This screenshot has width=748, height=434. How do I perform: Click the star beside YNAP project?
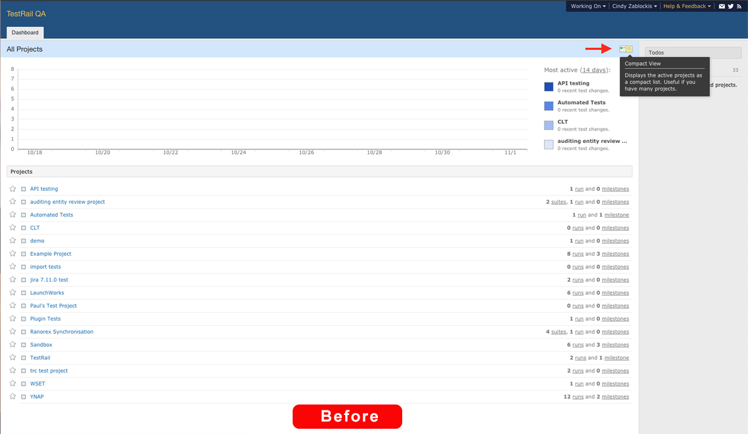coord(12,397)
